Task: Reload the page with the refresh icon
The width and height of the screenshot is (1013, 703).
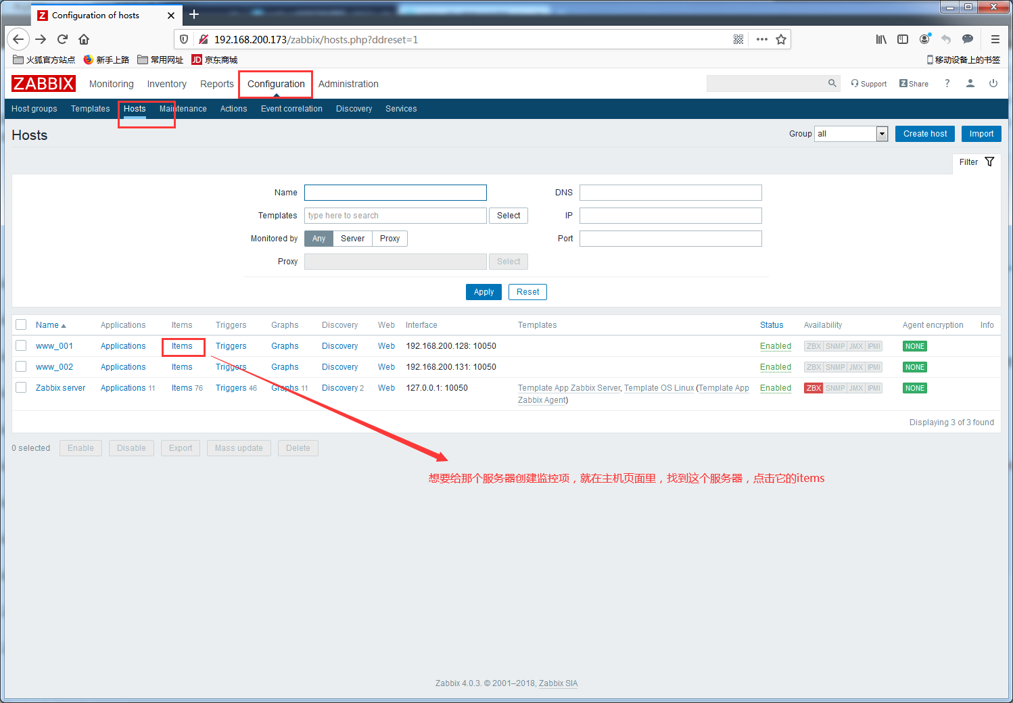Action: click(62, 39)
